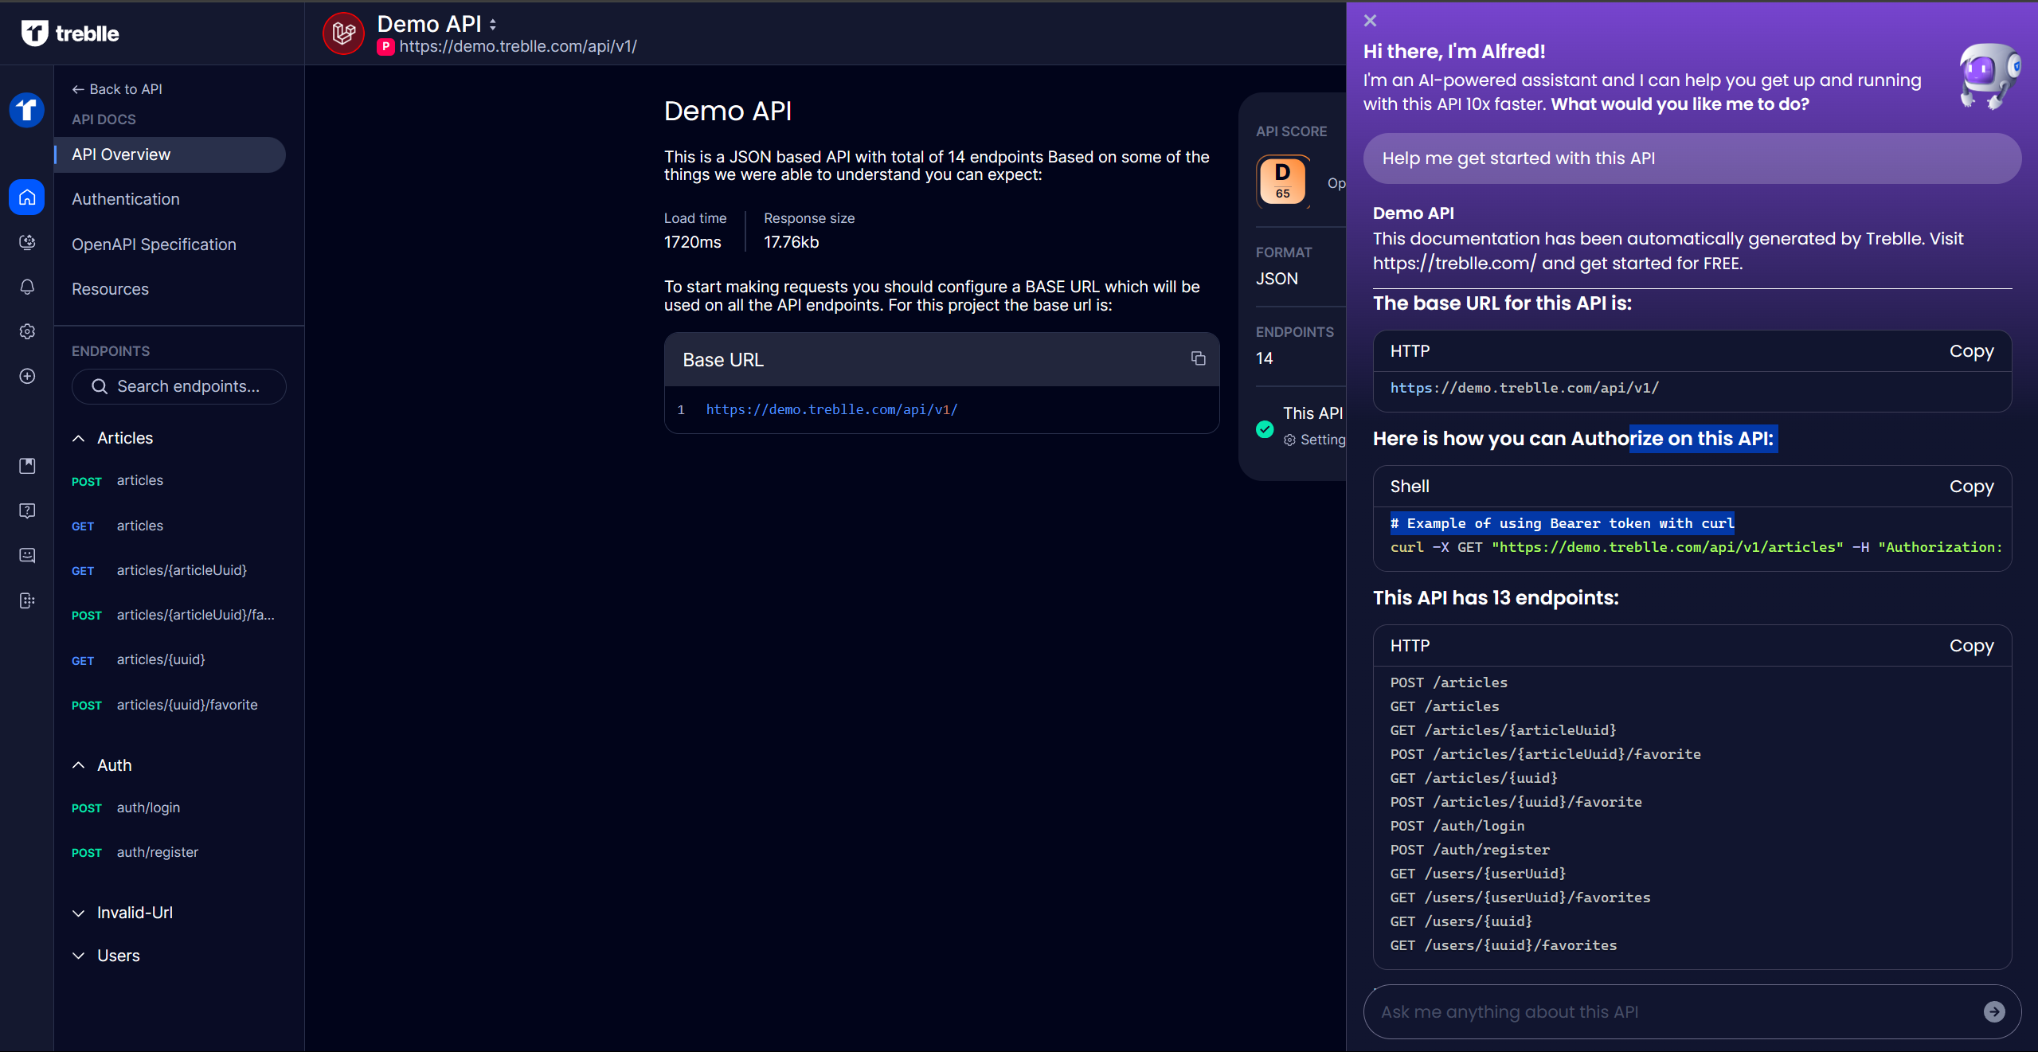The image size is (2038, 1052).
Task: Click the home icon in left sidebar
Action: point(27,197)
